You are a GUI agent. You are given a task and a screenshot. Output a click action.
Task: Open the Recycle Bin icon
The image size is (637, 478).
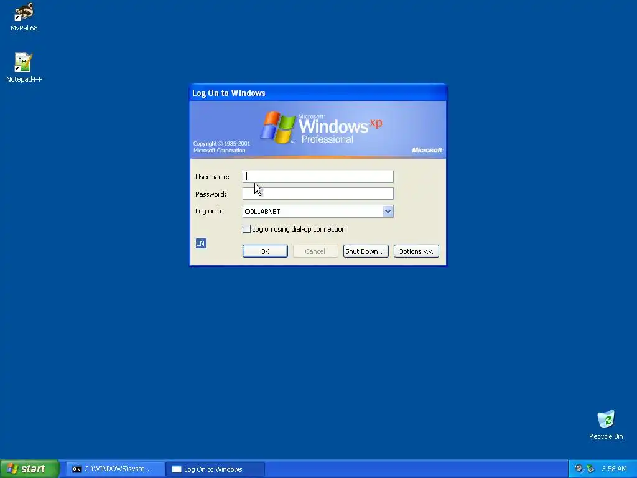[606, 424]
